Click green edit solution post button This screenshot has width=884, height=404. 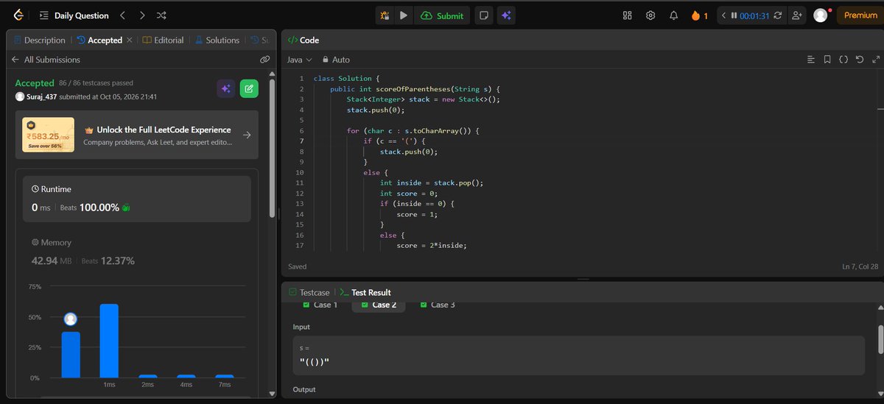249,89
